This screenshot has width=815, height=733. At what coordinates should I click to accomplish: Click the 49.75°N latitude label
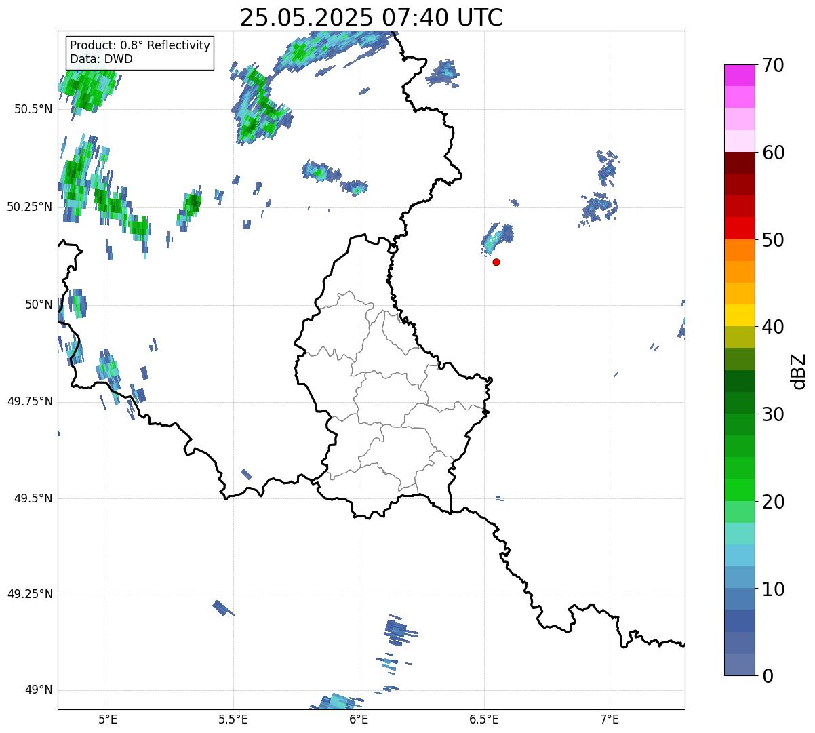(29, 401)
